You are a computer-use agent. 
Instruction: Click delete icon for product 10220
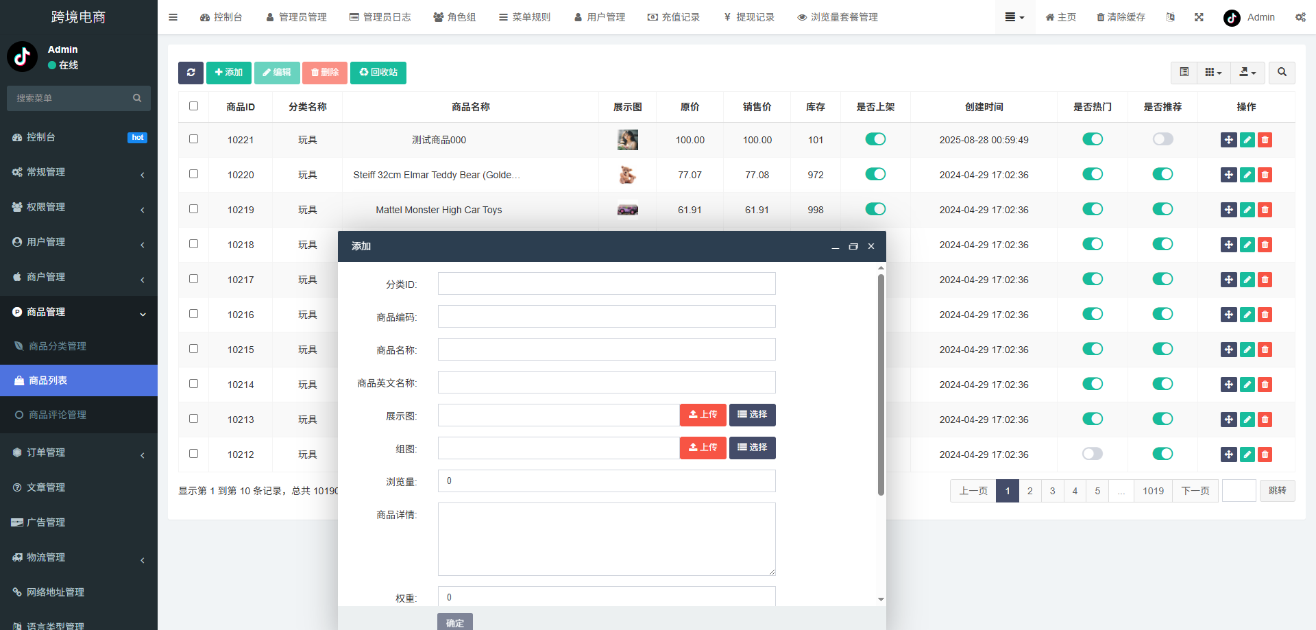(1265, 175)
